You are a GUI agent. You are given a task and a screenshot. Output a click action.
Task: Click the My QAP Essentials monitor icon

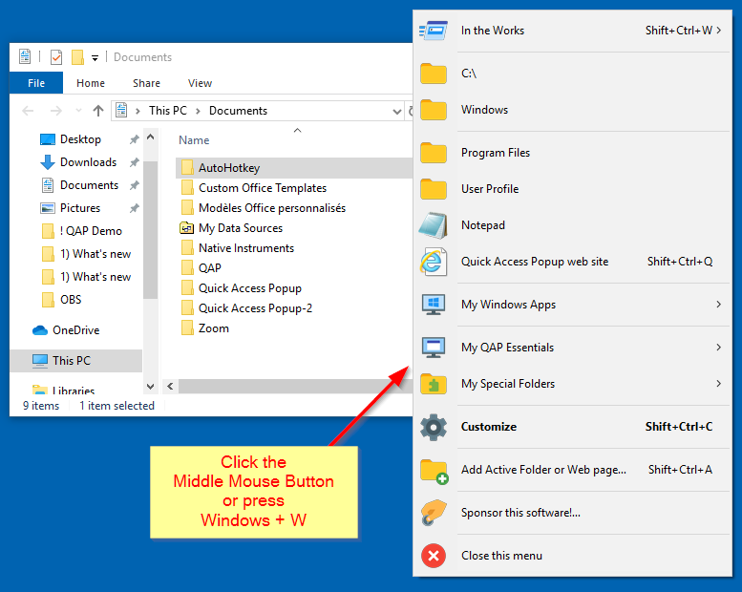click(433, 348)
